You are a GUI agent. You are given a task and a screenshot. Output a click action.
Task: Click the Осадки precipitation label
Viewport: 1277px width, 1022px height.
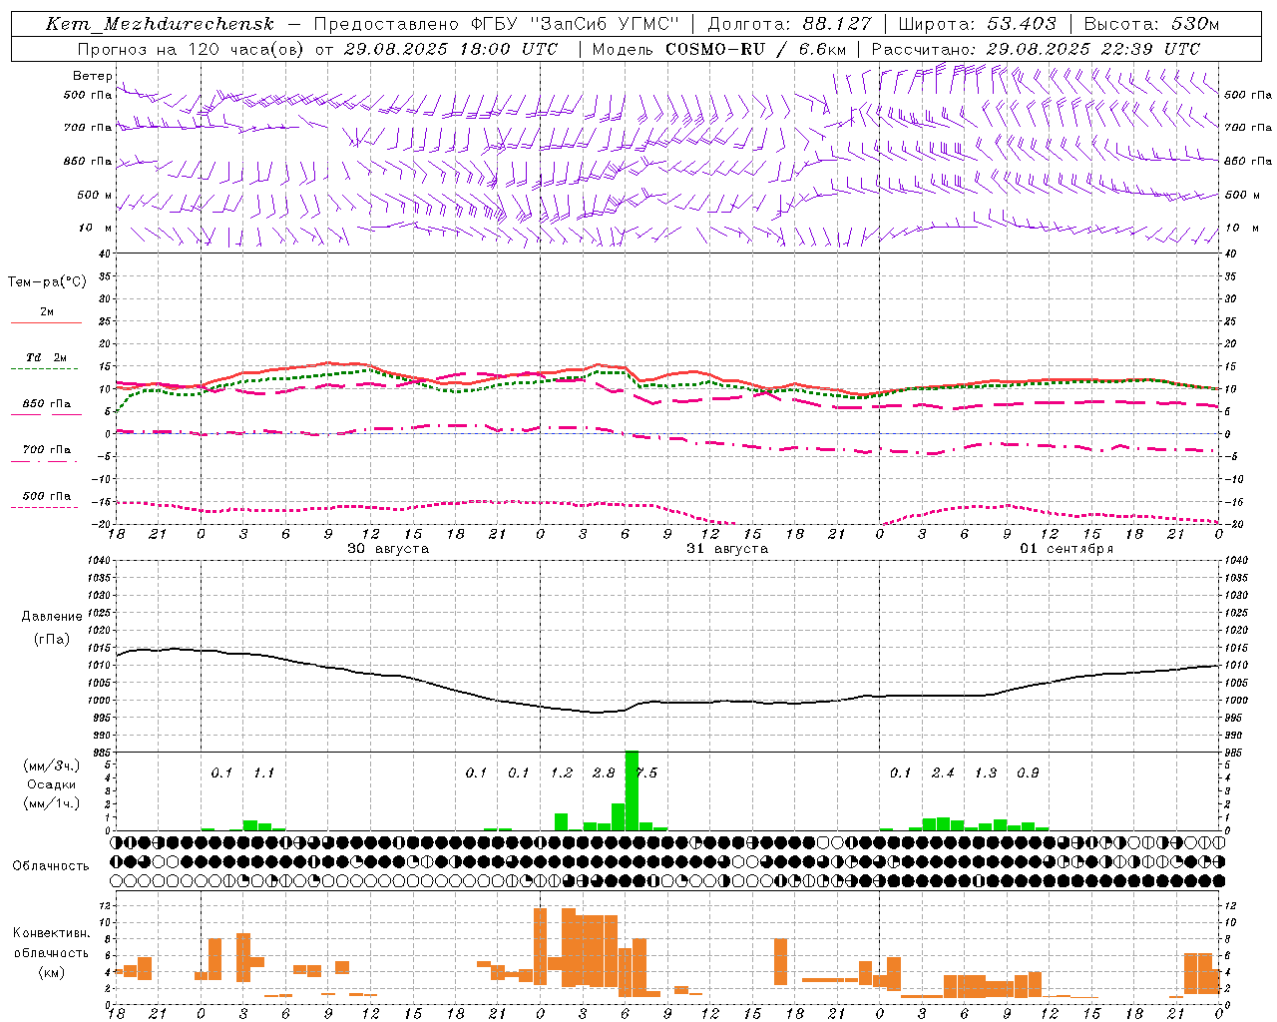tap(52, 784)
